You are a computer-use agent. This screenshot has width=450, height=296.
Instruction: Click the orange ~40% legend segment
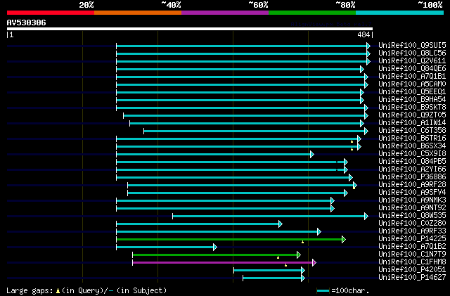[x=138, y=13]
